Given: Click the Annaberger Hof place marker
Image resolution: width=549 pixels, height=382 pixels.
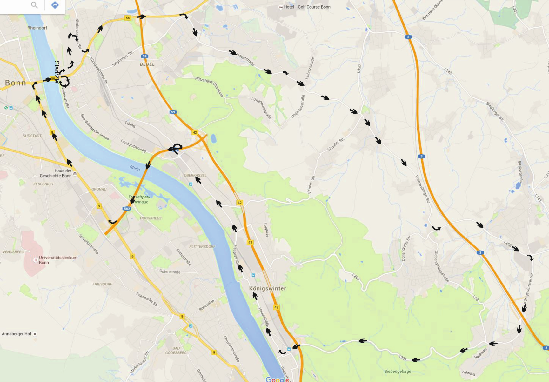Looking at the screenshot, I should pyautogui.click(x=35, y=334).
